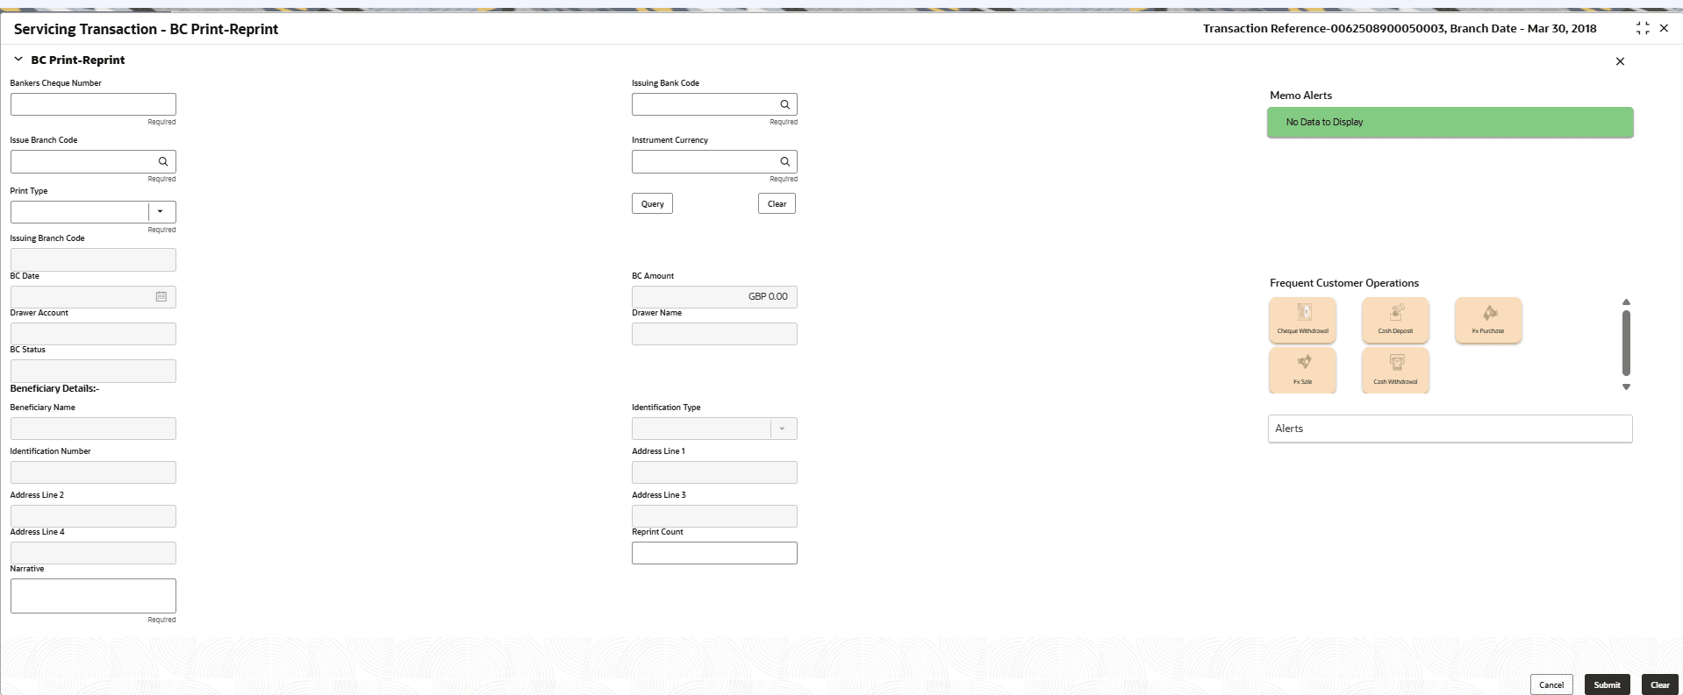The width and height of the screenshot is (1683, 695).
Task: Focus the Bankers Cheque Number field
Action: 93,104
